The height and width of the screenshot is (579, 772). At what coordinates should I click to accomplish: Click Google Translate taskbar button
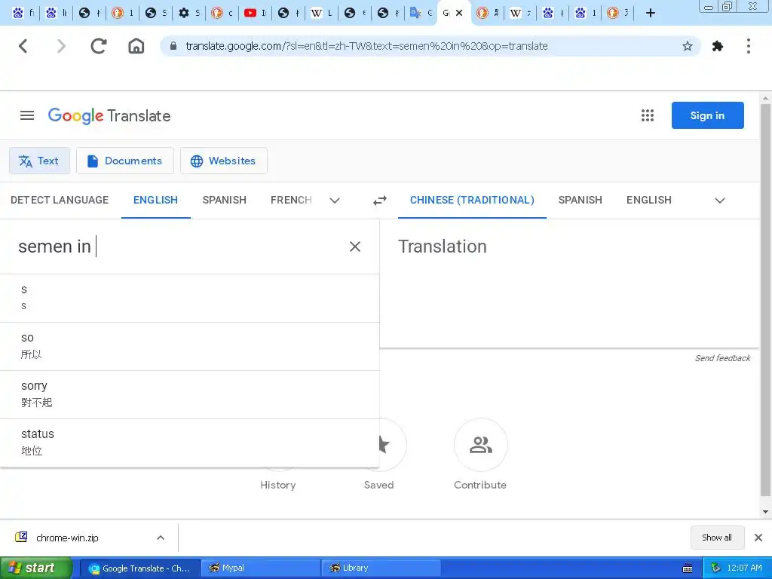(140, 568)
